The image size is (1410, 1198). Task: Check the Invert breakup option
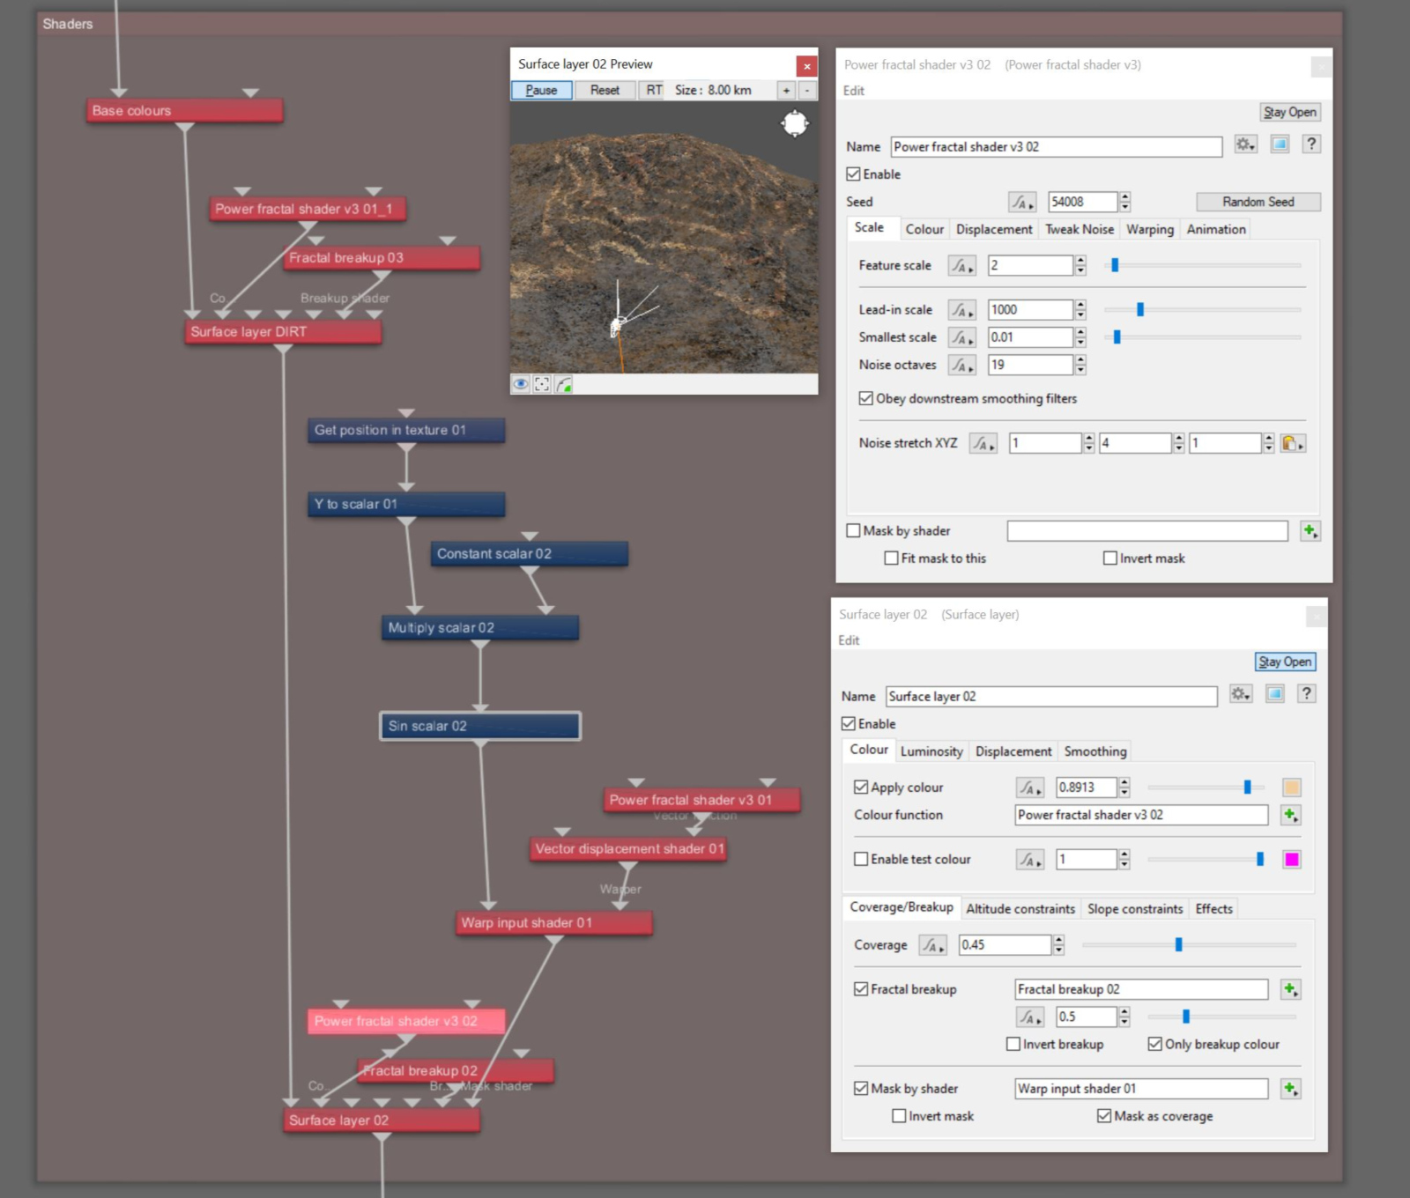[x=1013, y=1044]
